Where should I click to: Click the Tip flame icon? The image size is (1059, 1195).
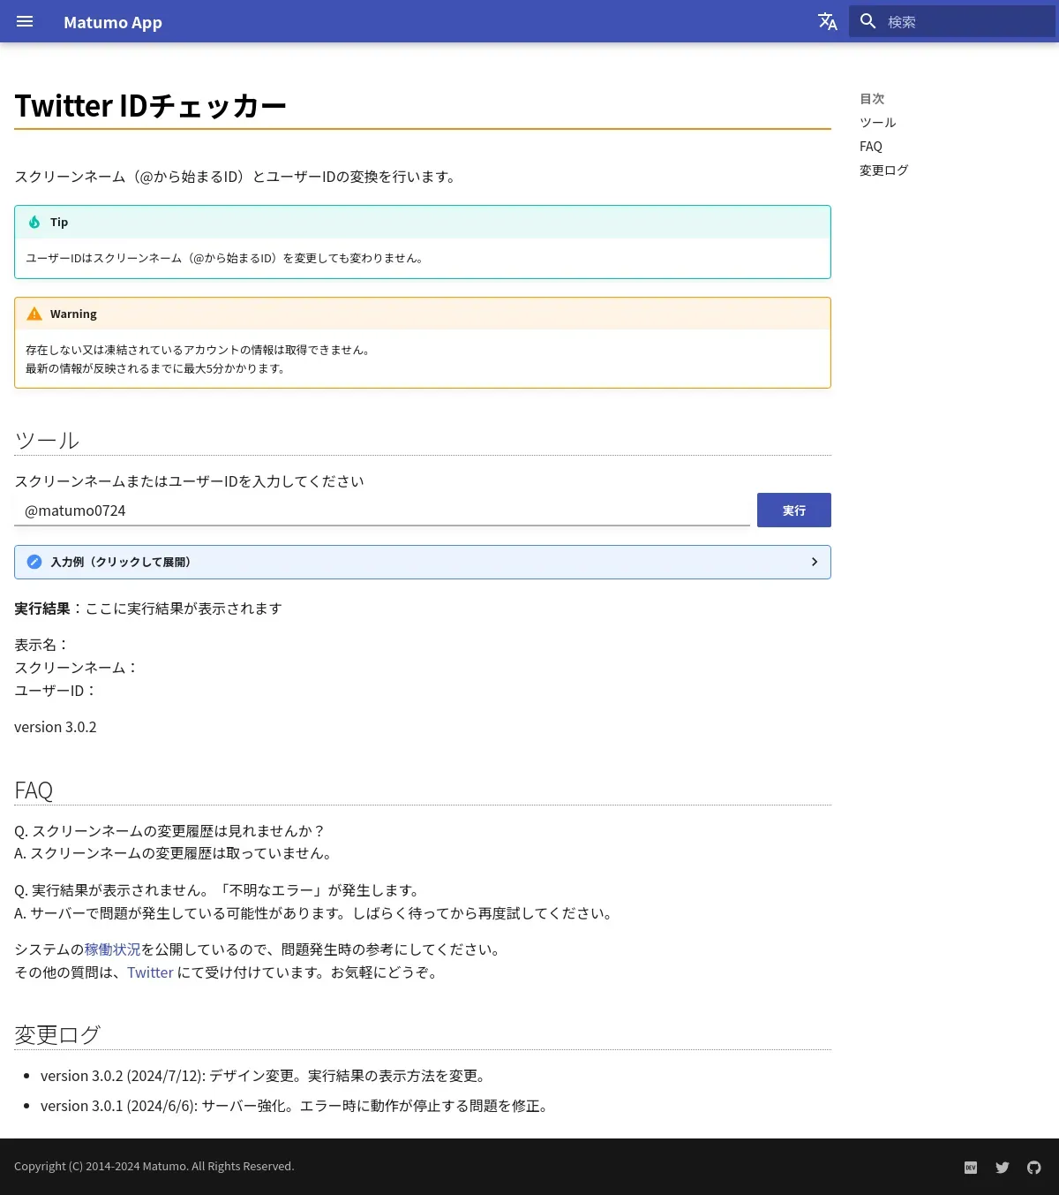pyautogui.click(x=34, y=222)
